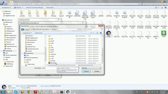The image size is (168, 94).
Task: Toggle preview pane icon in Open EXE File dialog
Action: (97, 33)
